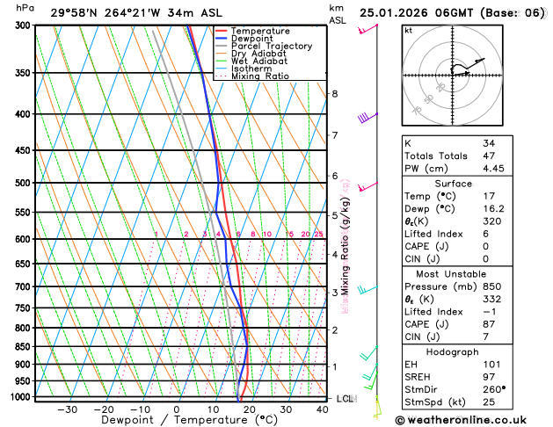Click the PW (cm) value 4.45
The image size is (553, 427).
pyautogui.click(x=493, y=169)
